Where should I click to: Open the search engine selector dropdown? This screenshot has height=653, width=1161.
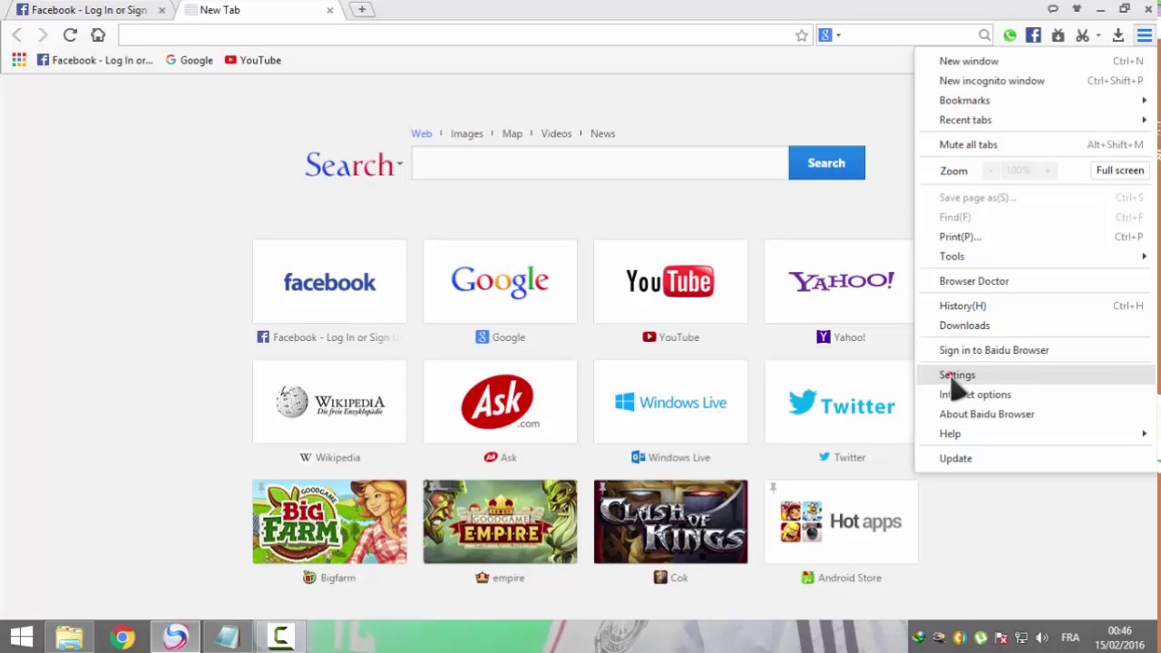coord(829,35)
